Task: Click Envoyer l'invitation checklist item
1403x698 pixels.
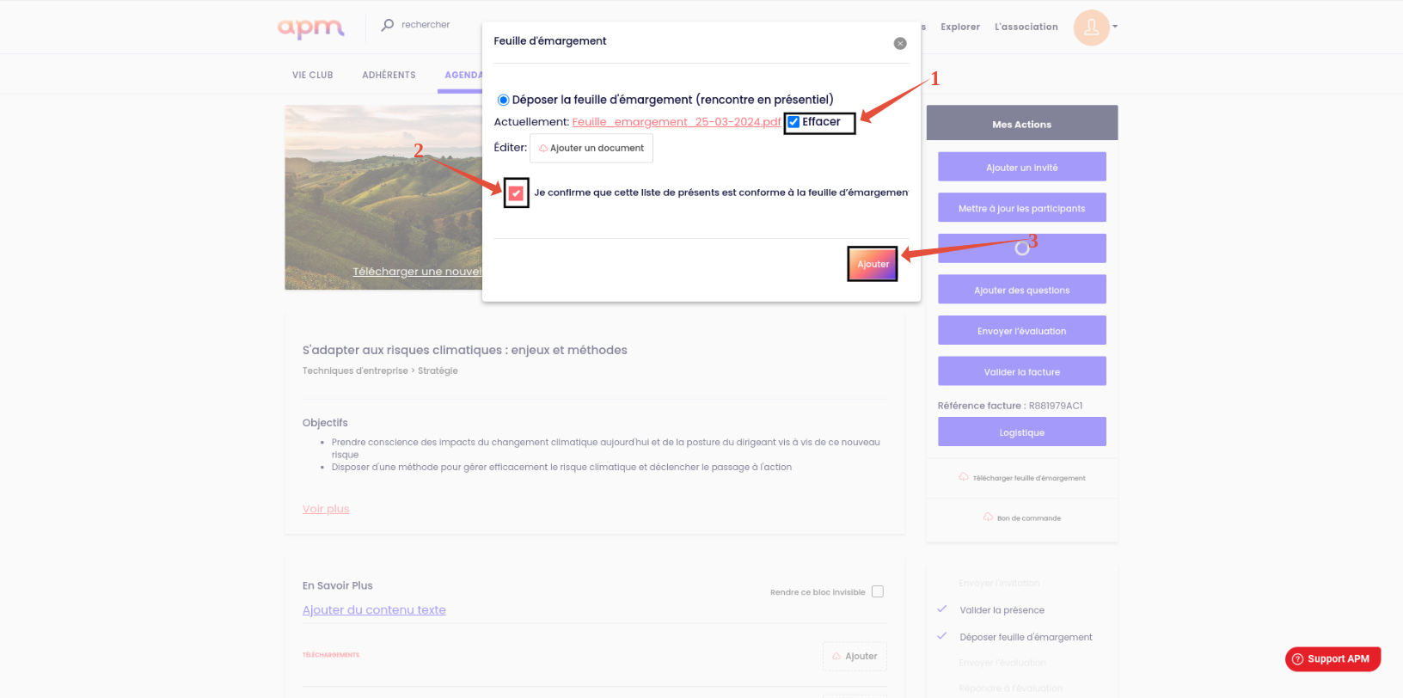Action: click(x=999, y=583)
